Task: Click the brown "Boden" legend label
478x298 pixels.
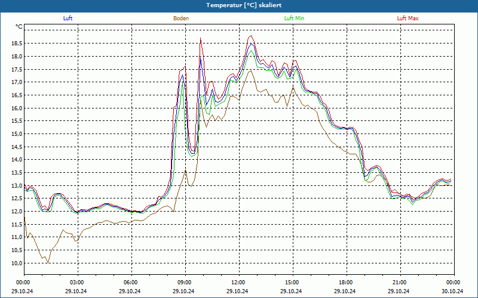Action: click(181, 18)
